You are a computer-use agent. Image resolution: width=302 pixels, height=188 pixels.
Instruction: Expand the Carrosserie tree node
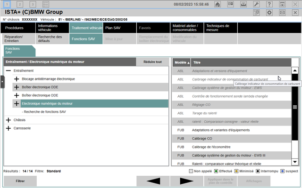pos(8,128)
